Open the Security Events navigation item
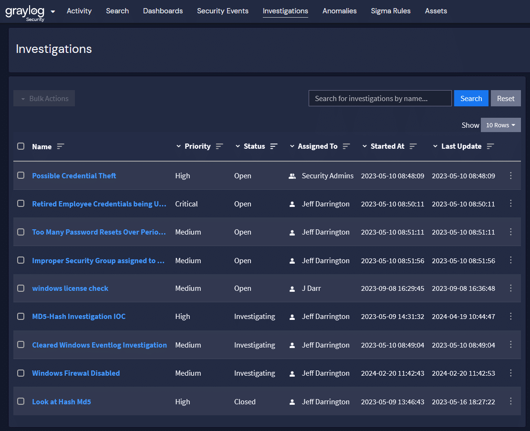 tap(222, 11)
